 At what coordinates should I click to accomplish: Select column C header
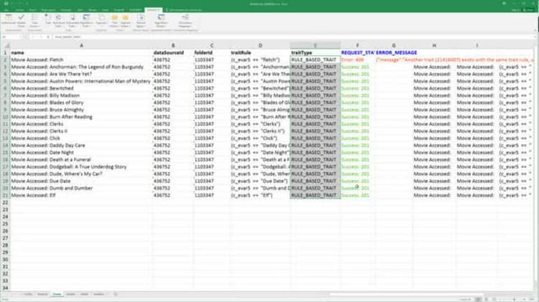pos(211,45)
